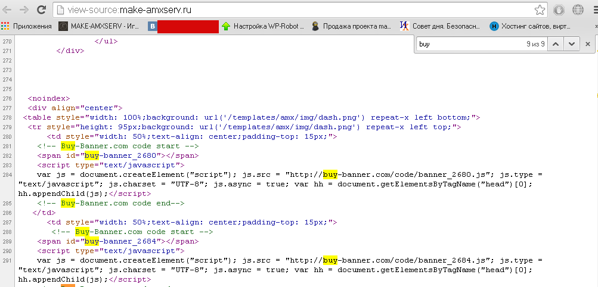598x287 pixels.
Task: Click the div align="center" line
Action: (75, 108)
